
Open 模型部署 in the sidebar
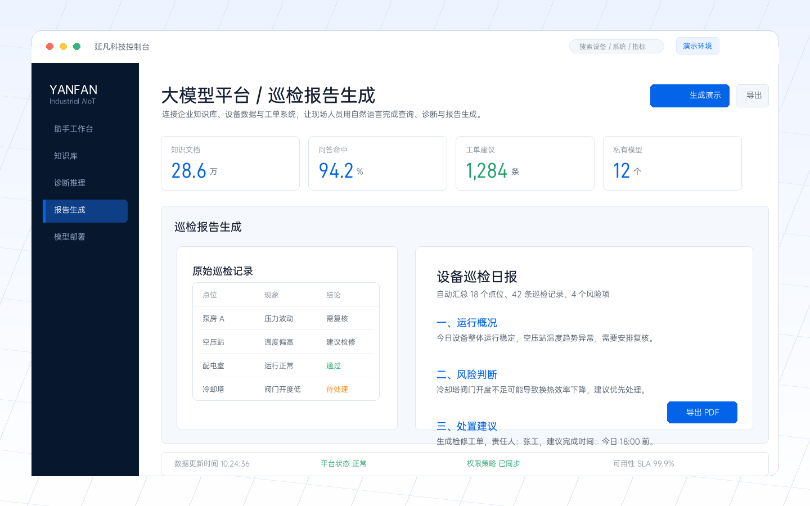(x=85, y=237)
